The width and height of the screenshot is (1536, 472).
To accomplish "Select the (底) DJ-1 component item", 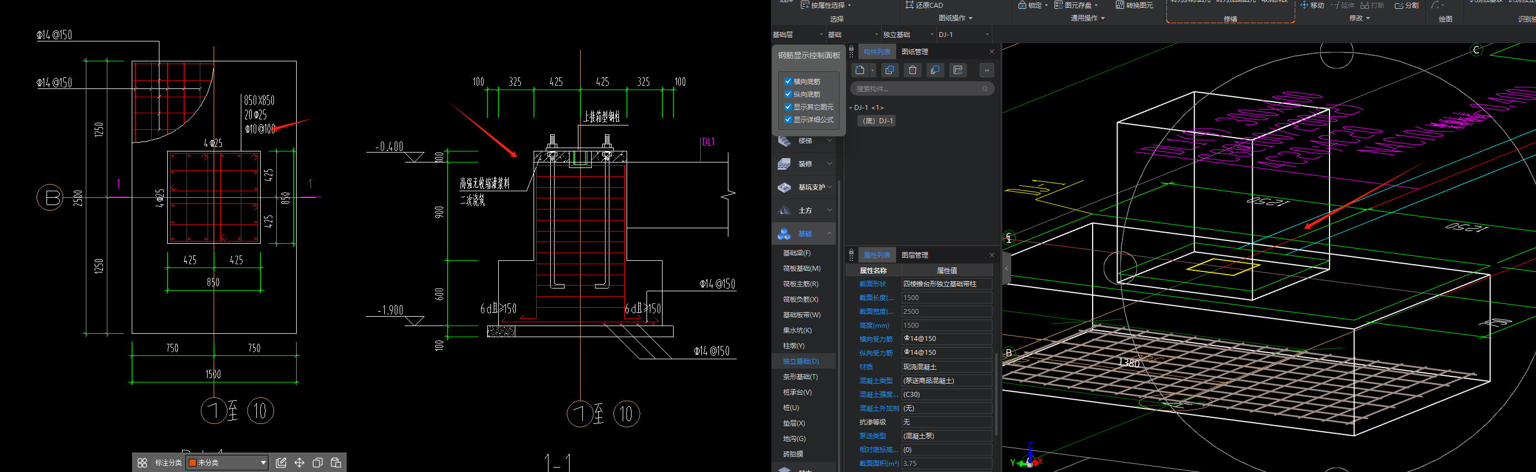I will tap(877, 121).
